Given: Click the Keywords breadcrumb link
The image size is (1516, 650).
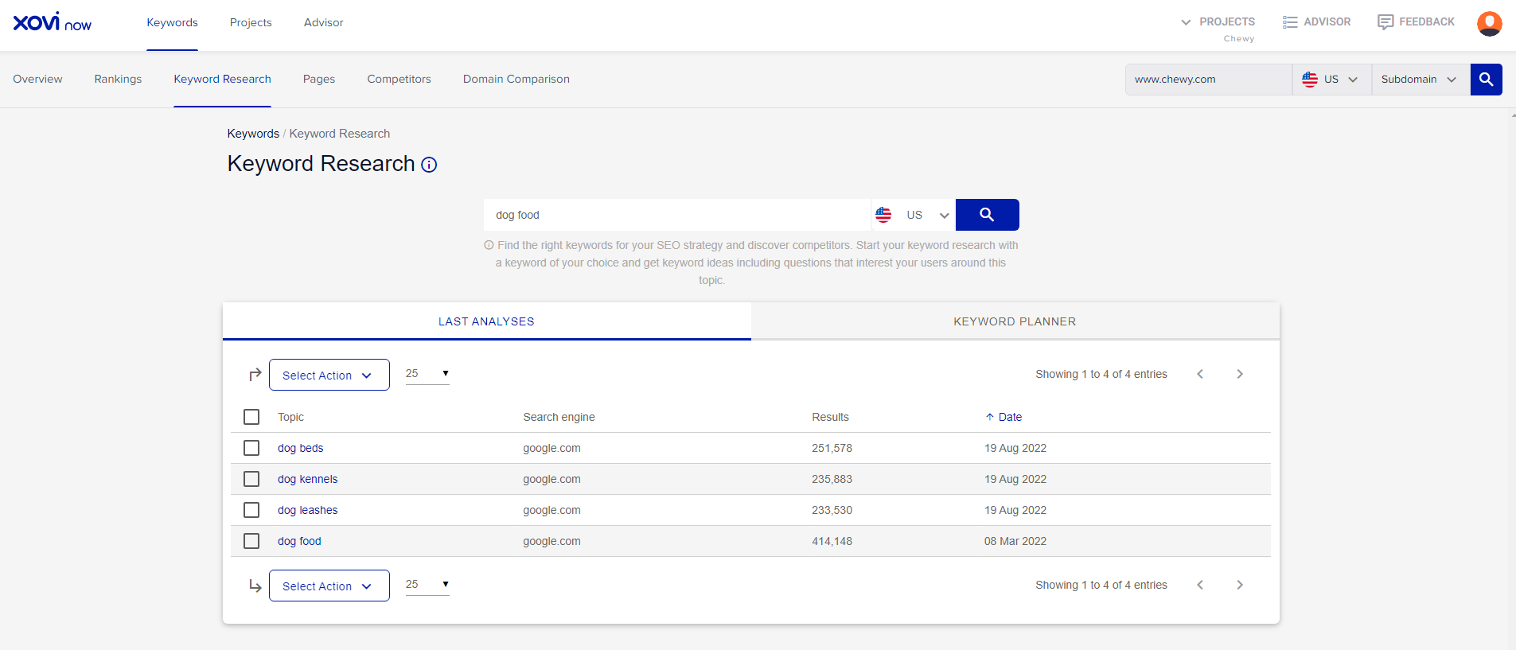Looking at the screenshot, I should [x=253, y=134].
